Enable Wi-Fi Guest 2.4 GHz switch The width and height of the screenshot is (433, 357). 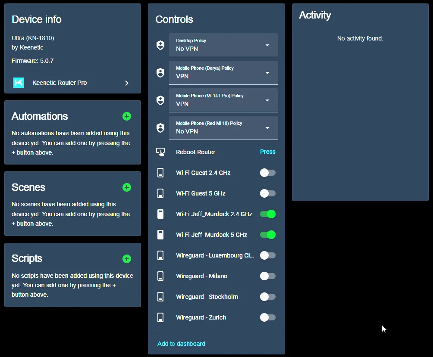click(267, 173)
